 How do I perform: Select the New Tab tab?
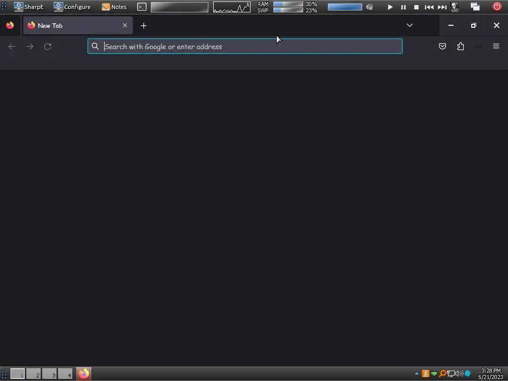pyautogui.click(x=78, y=25)
